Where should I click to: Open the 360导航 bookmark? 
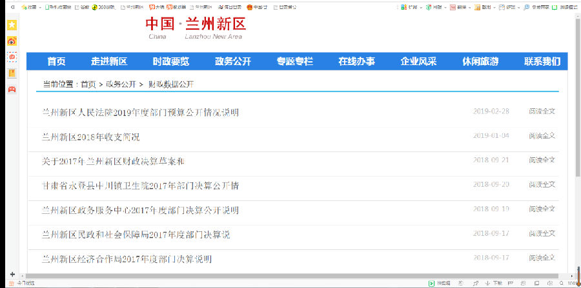(x=105, y=6)
